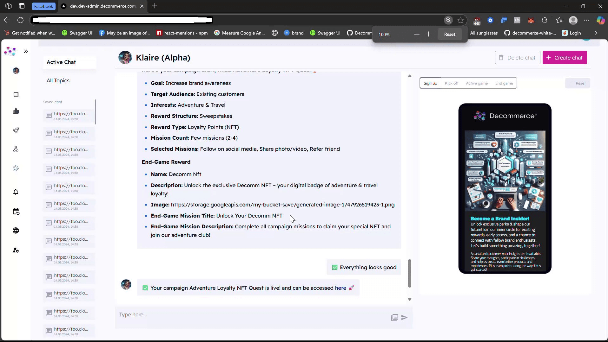Viewport: 608px width, 342px height.
Task: Open the dashboard chart icon in sidebar
Action: point(16,94)
